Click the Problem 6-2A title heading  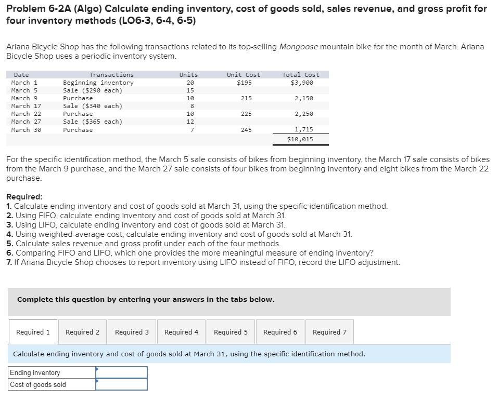point(247,15)
